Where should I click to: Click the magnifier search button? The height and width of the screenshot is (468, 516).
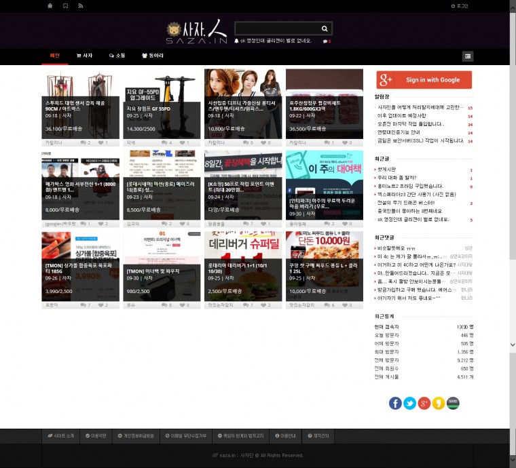pyautogui.click(x=325, y=28)
